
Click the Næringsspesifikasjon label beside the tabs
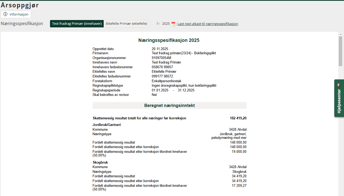pyautogui.click(x=22, y=24)
